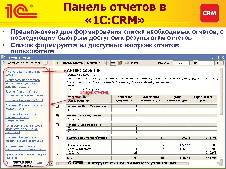Click the Анализ событий report title

coord(83,70)
